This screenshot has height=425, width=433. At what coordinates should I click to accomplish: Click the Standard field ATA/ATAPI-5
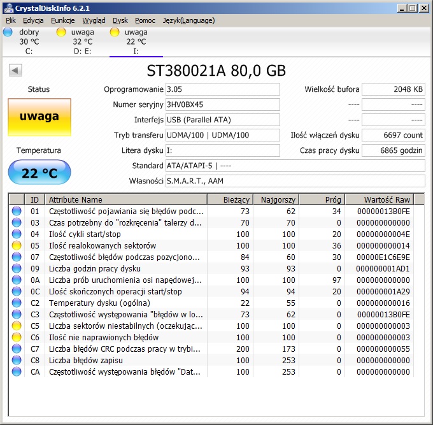[x=295, y=166]
